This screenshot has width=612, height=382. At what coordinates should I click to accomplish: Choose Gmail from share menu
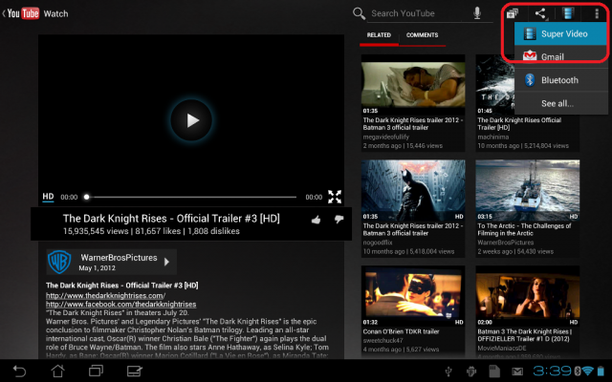click(x=560, y=56)
